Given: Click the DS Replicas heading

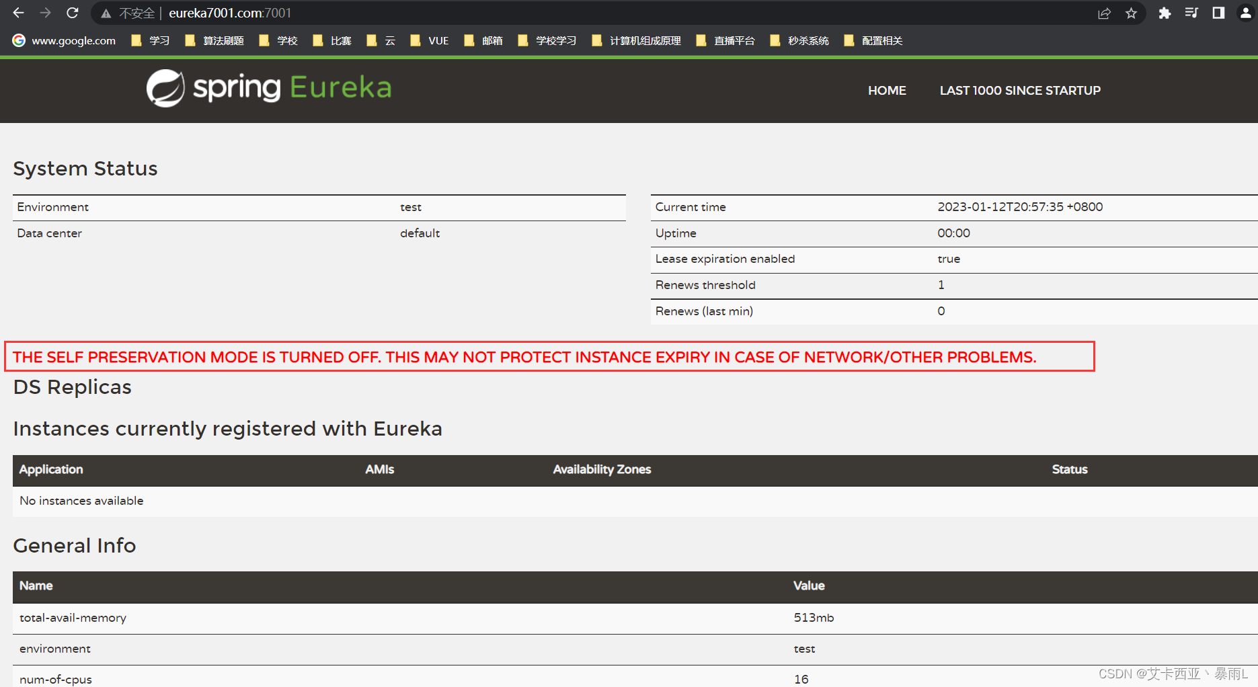Looking at the screenshot, I should 72,387.
